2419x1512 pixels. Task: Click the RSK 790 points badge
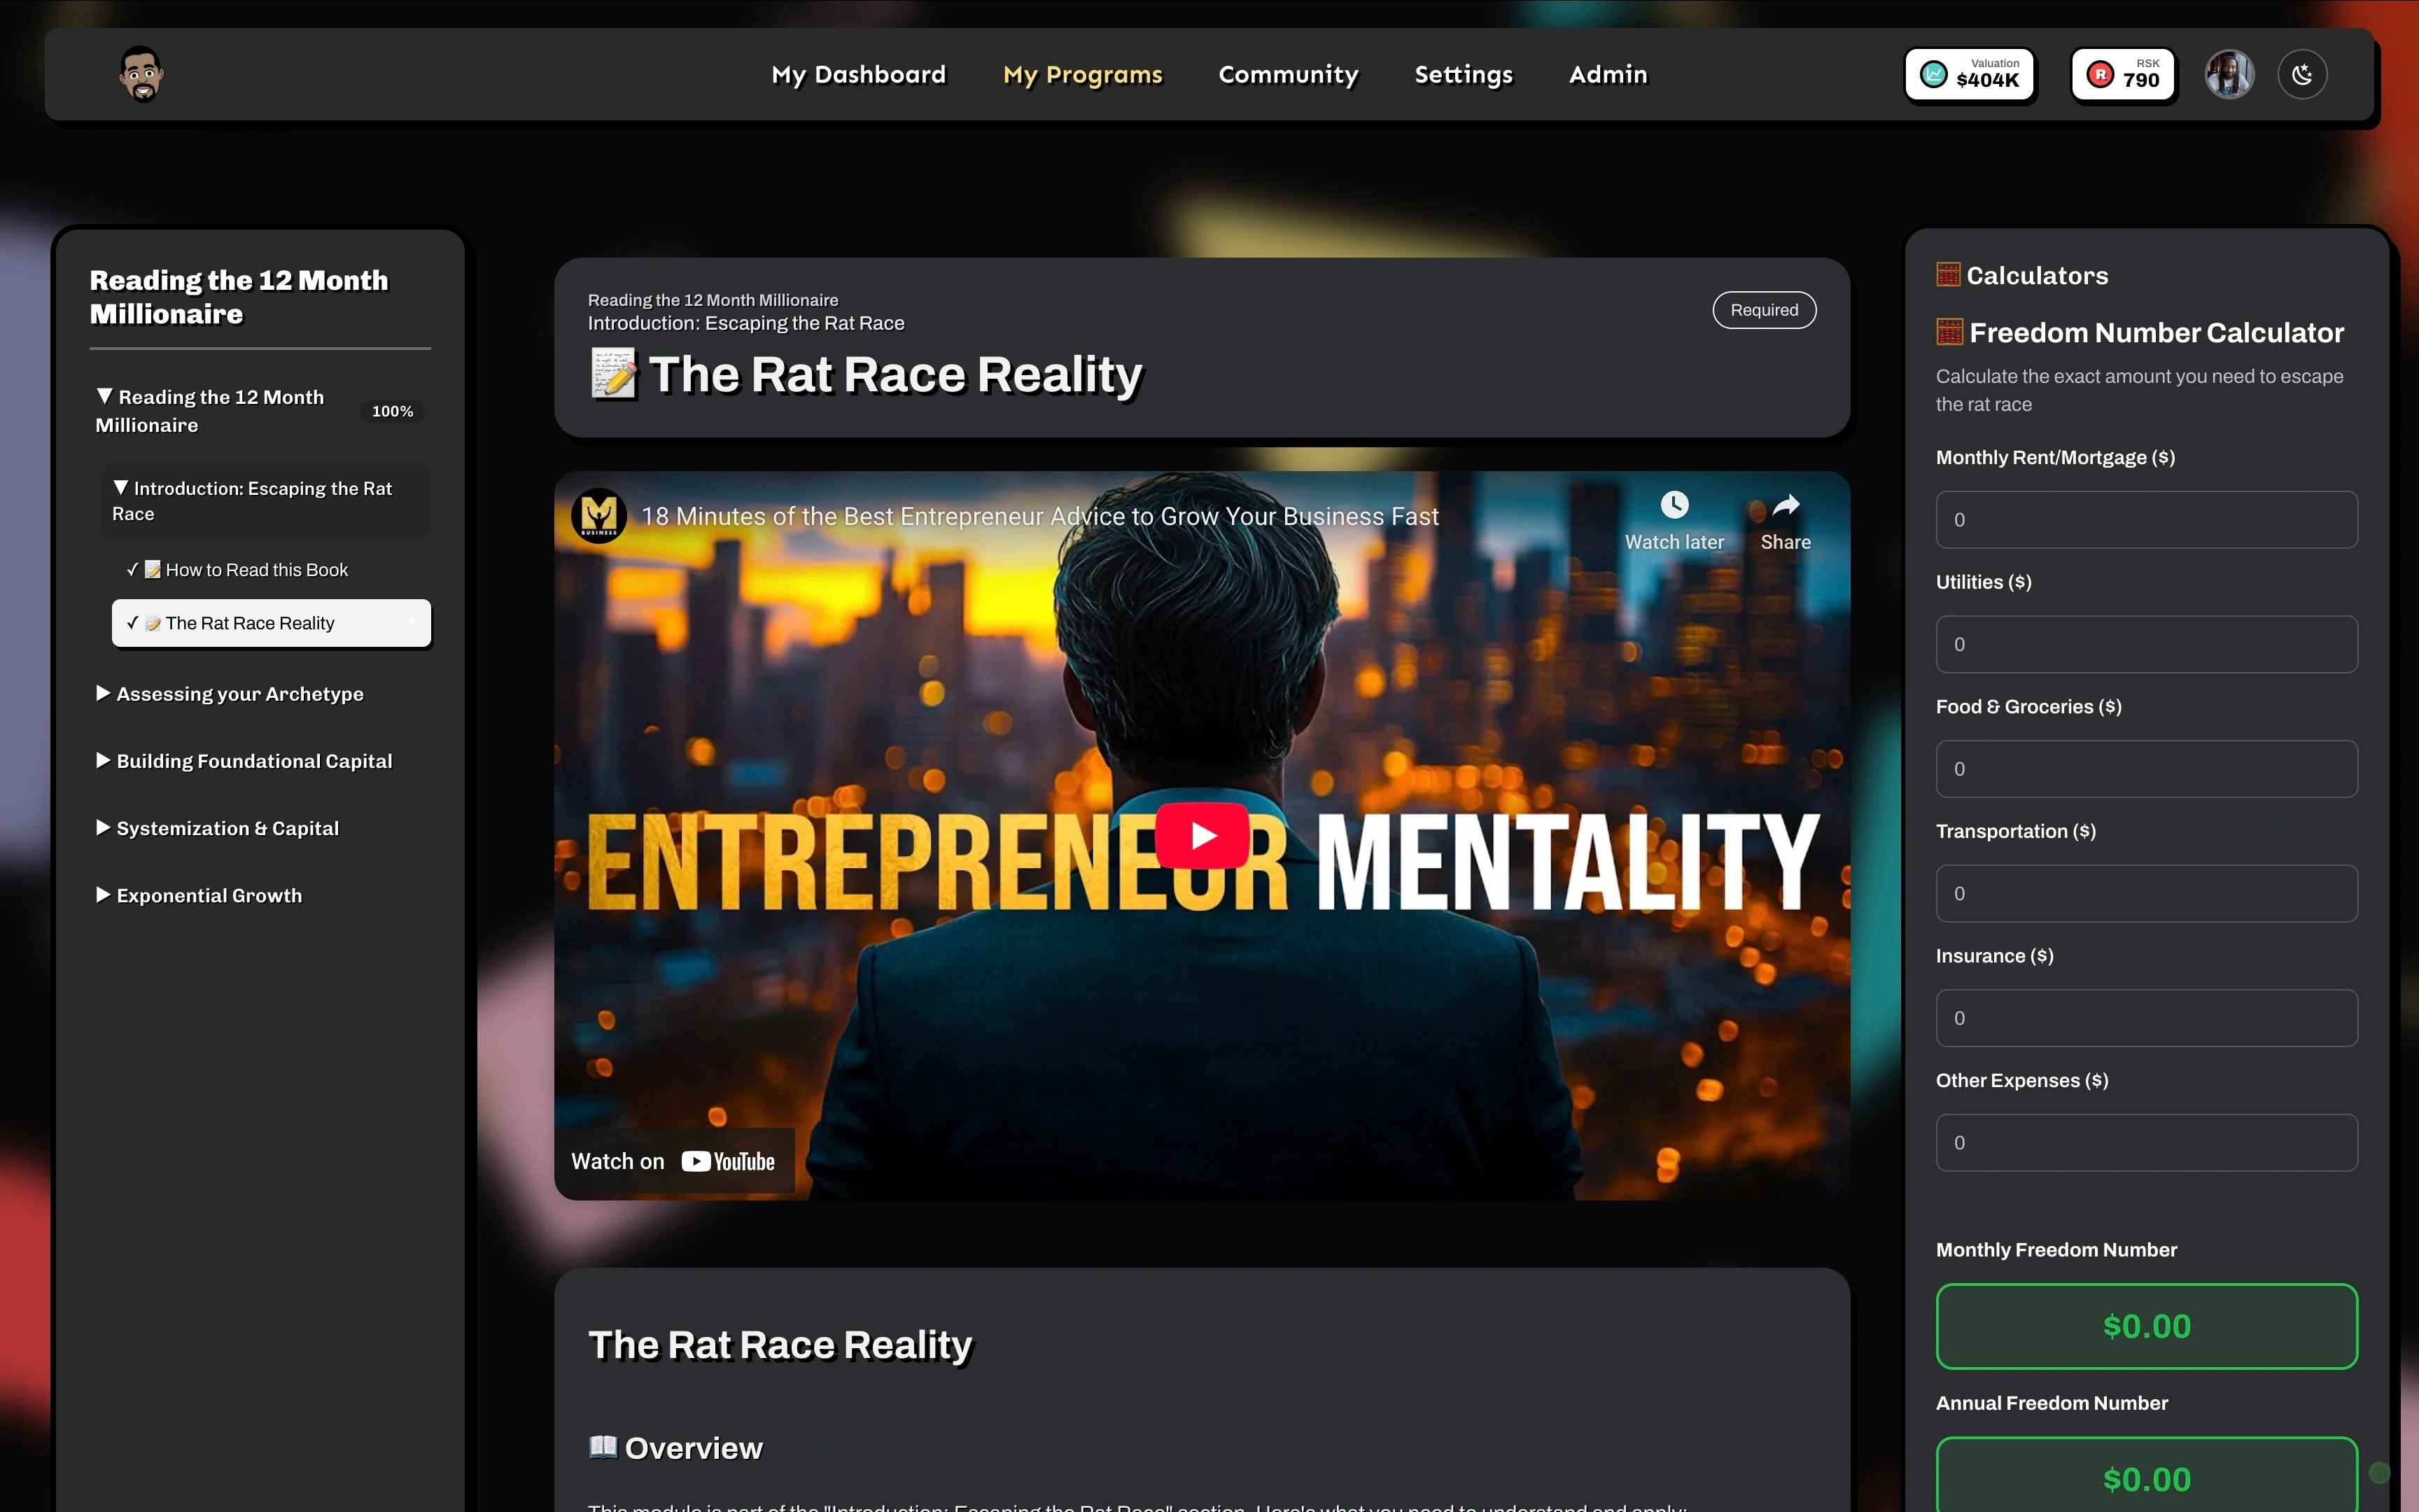2123,74
